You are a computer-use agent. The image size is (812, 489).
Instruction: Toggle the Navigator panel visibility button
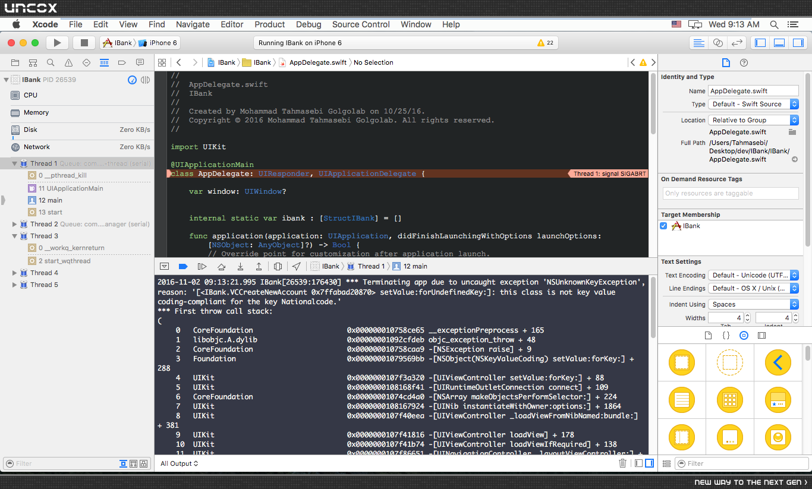[760, 43]
